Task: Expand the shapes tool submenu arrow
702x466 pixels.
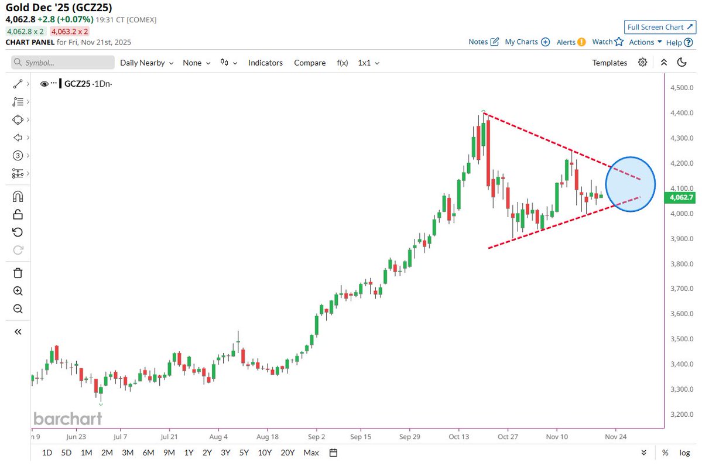Action: [x=28, y=119]
